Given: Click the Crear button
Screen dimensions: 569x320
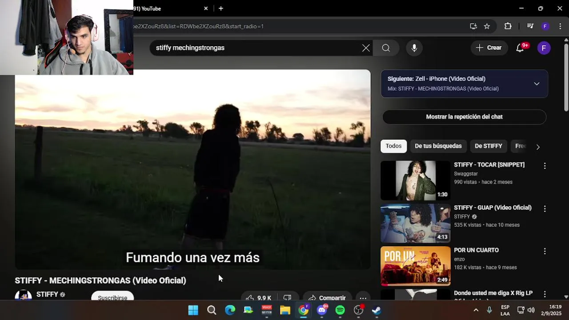Looking at the screenshot, I should pos(489,48).
